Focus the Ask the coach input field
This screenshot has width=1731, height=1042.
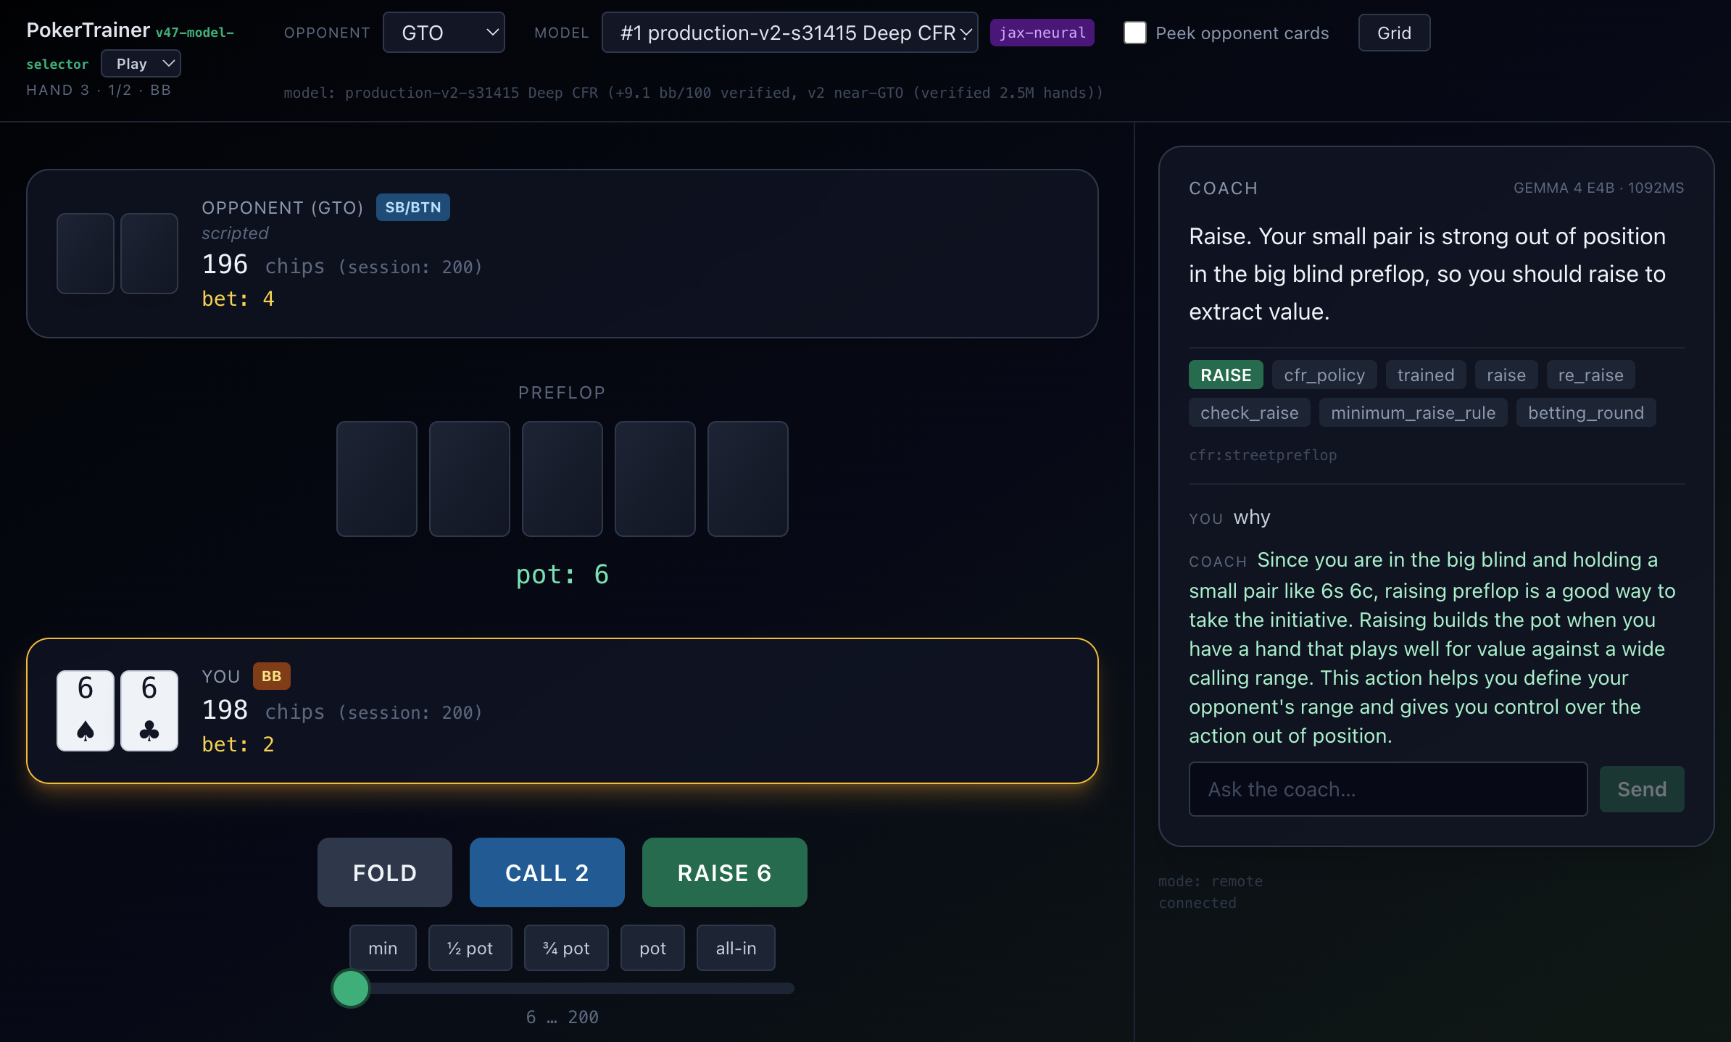[x=1387, y=789]
